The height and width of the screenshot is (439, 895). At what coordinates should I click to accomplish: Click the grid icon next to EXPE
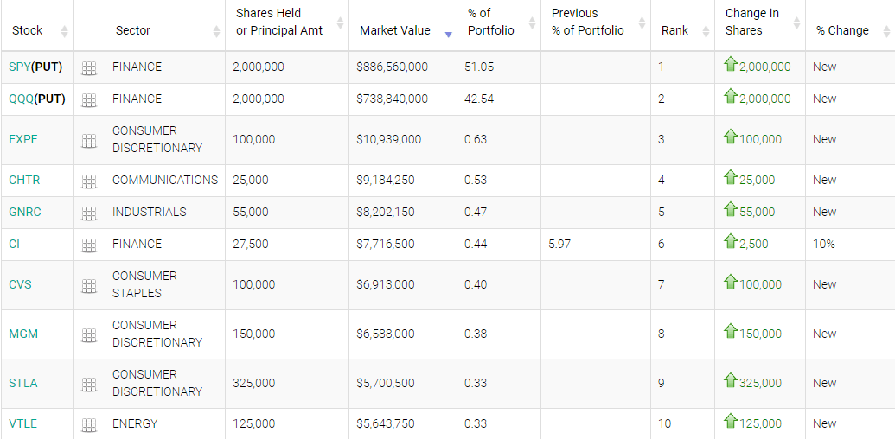(x=89, y=140)
